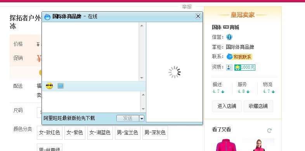Click the seller identity certificate icon

click(x=229, y=68)
